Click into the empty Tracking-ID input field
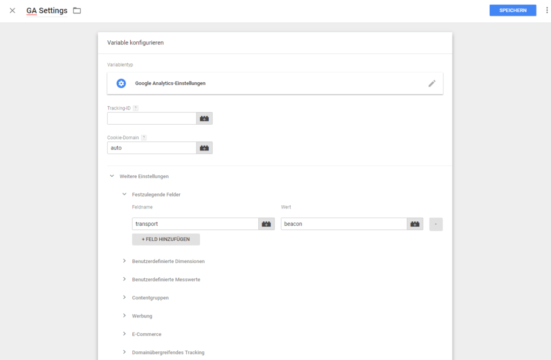The image size is (551, 360). (152, 118)
